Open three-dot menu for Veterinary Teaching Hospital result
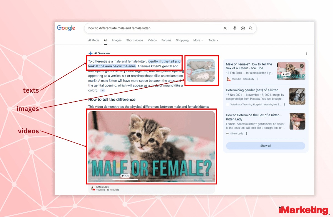 [284, 105]
